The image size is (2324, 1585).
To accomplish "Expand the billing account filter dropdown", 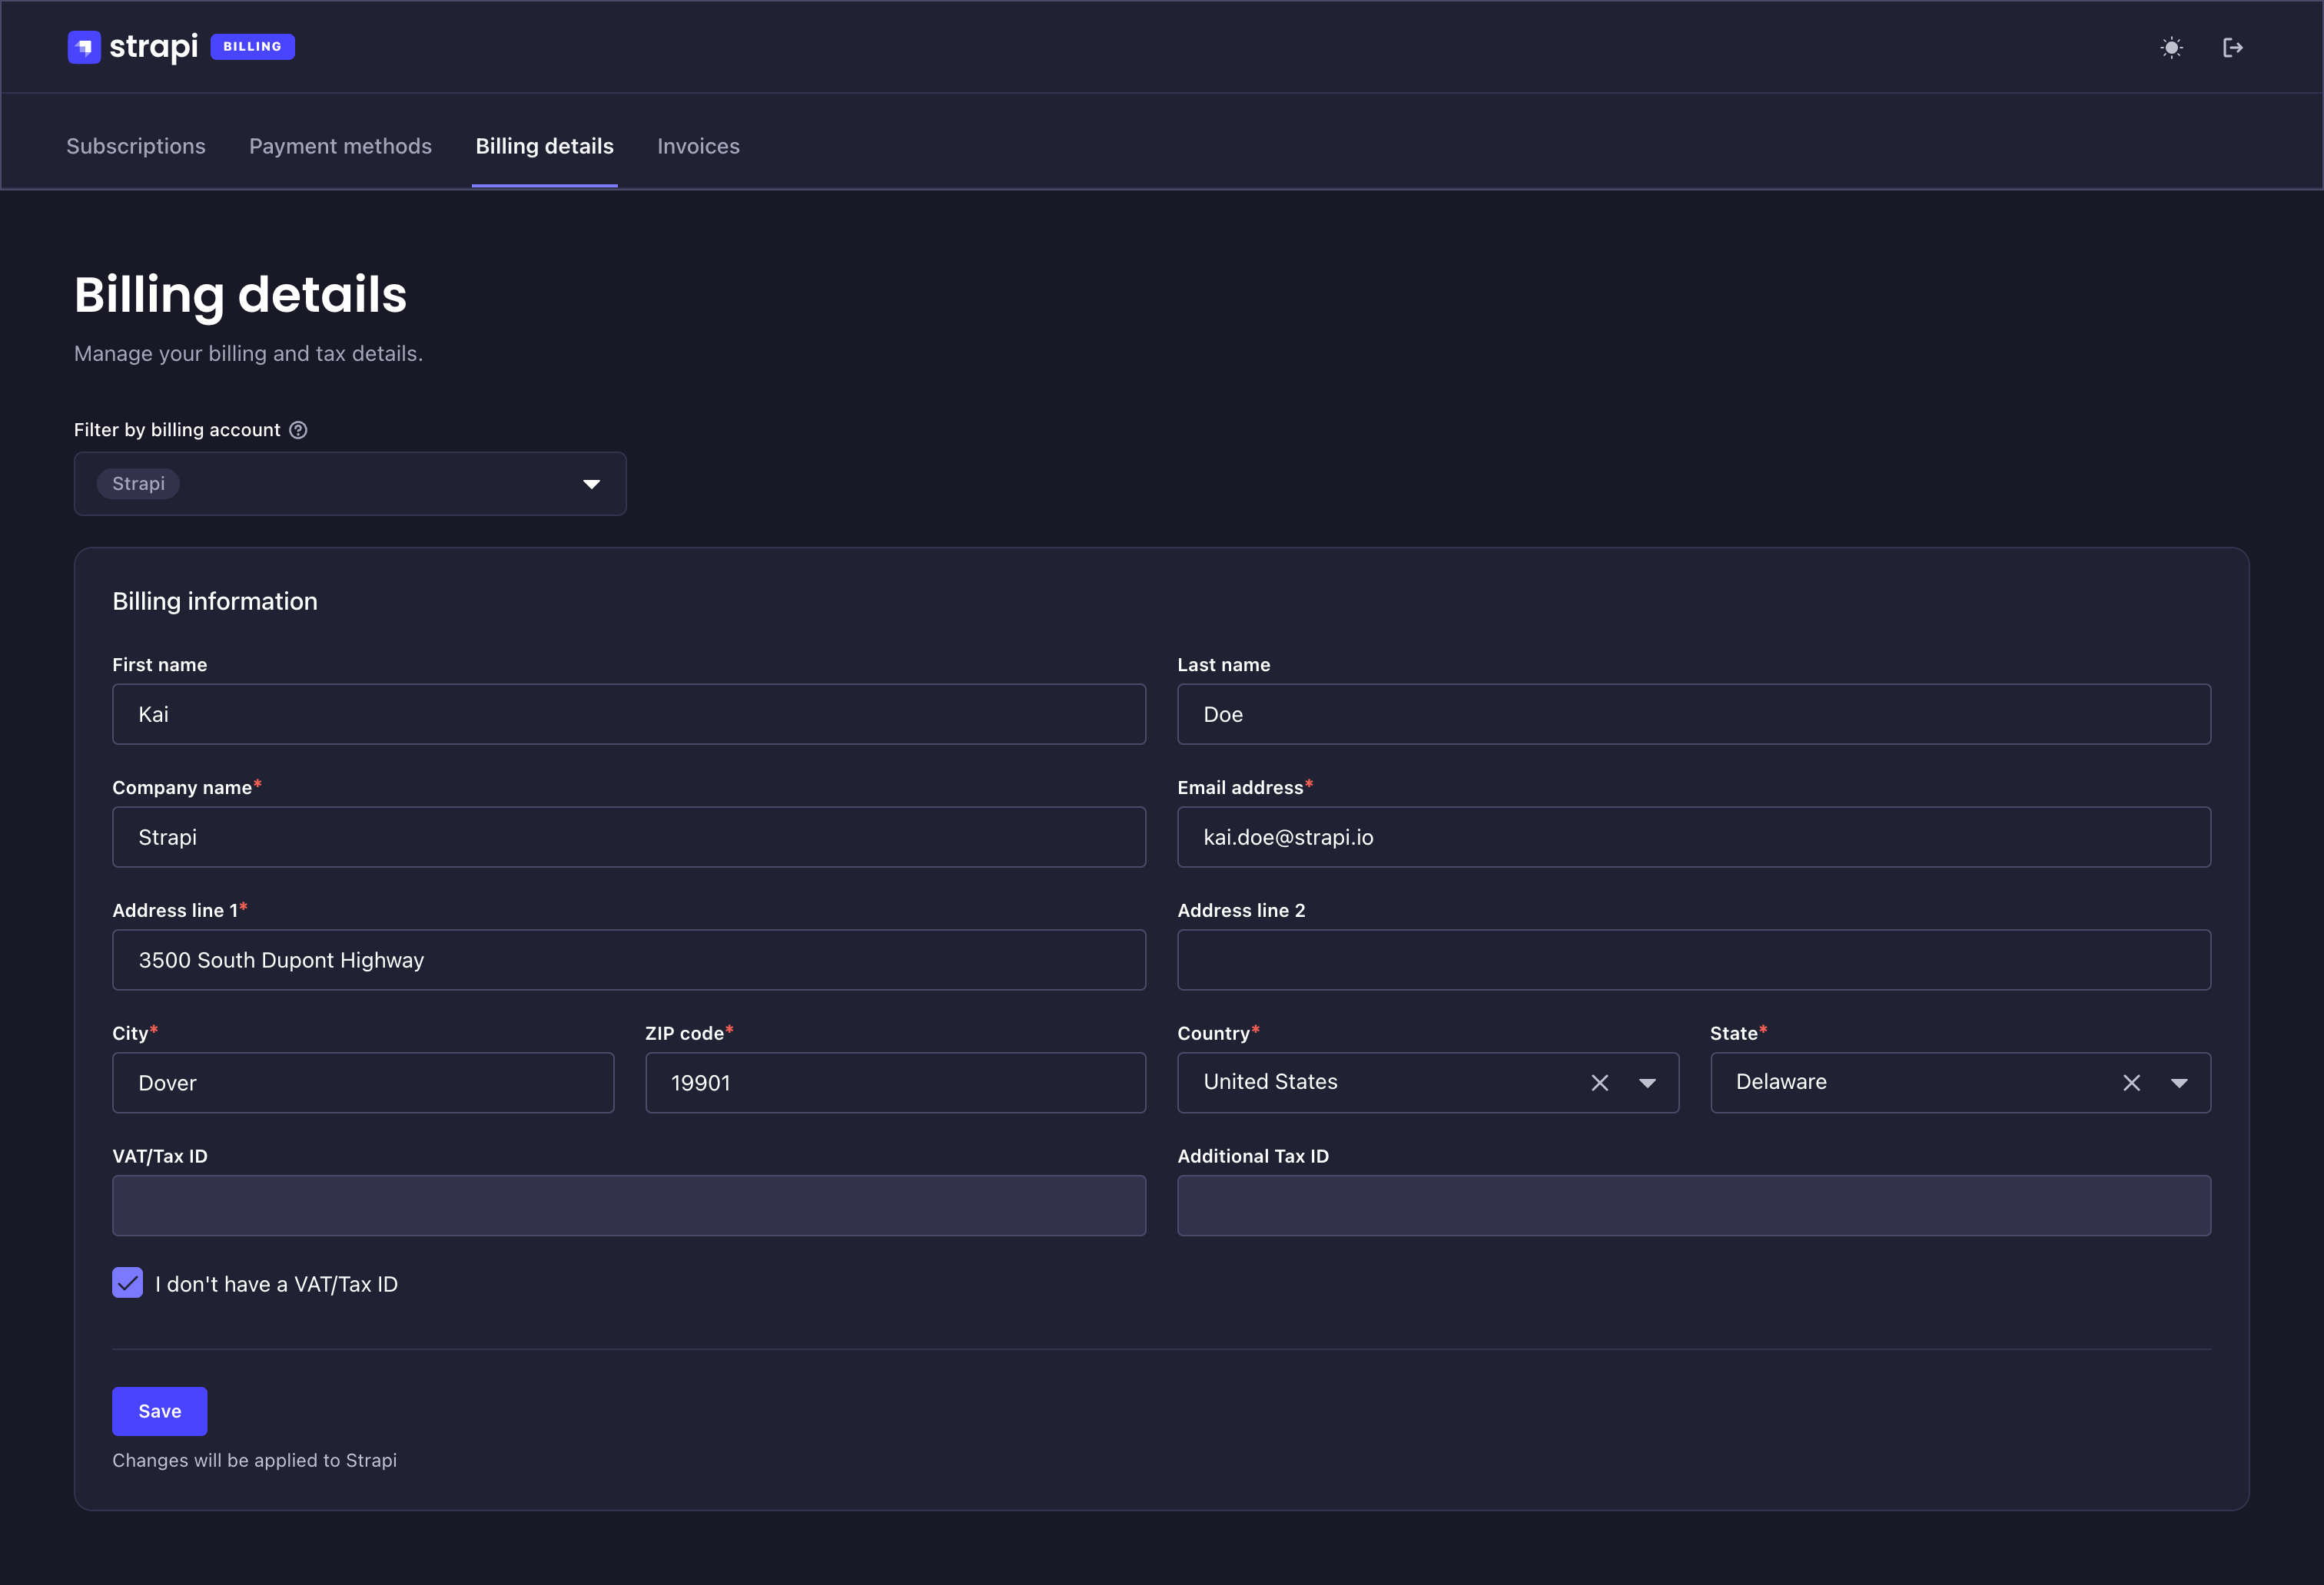I will point(591,484).
